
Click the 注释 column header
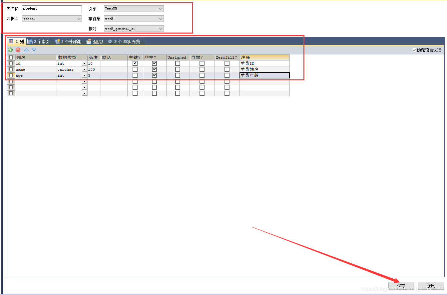pyautogui.click(x=264, y=57)
